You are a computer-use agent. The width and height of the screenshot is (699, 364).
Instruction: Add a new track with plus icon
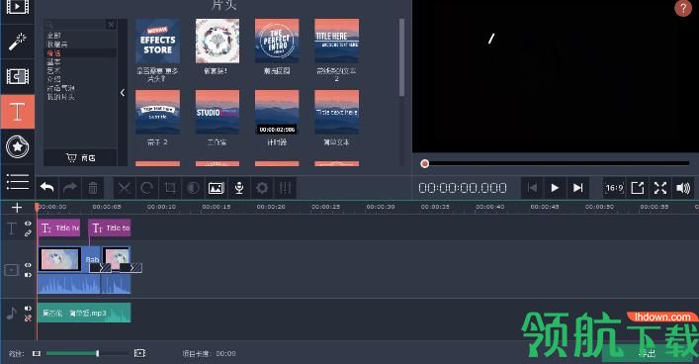[x=17, y=208]
